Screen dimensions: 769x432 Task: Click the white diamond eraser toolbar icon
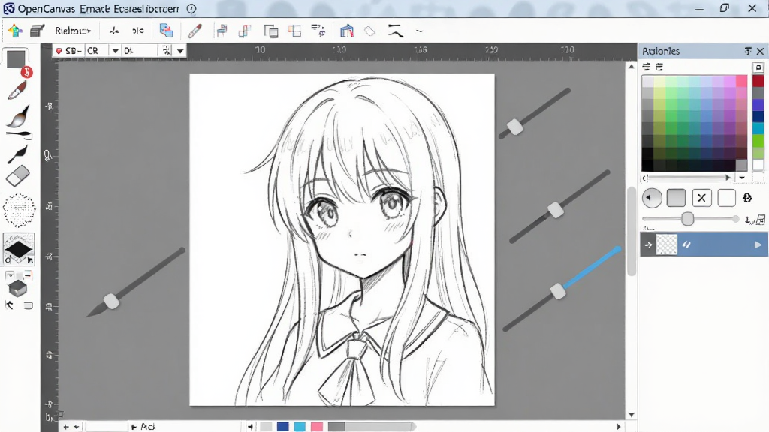click(x=369, y=31)
